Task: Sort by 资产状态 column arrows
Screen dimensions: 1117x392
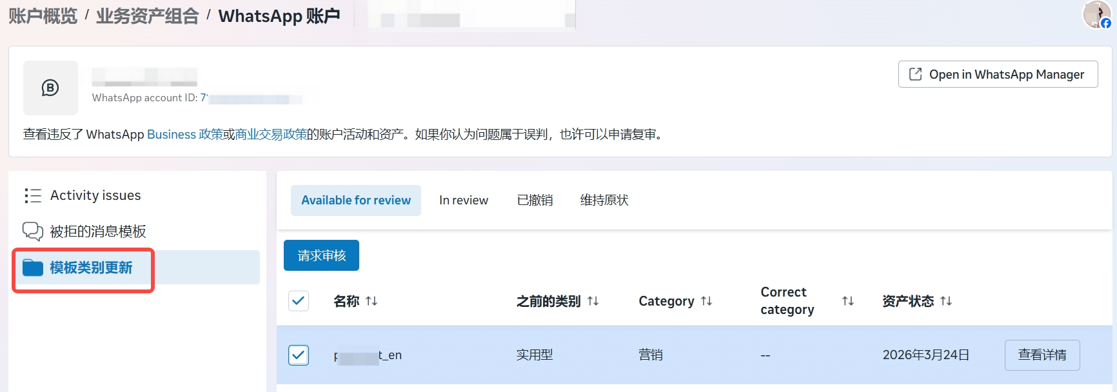Action: [946, 301]
